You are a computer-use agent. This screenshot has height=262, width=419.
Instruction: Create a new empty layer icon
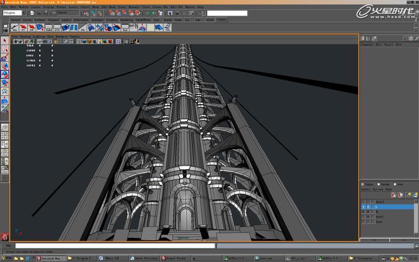point(409,195)
